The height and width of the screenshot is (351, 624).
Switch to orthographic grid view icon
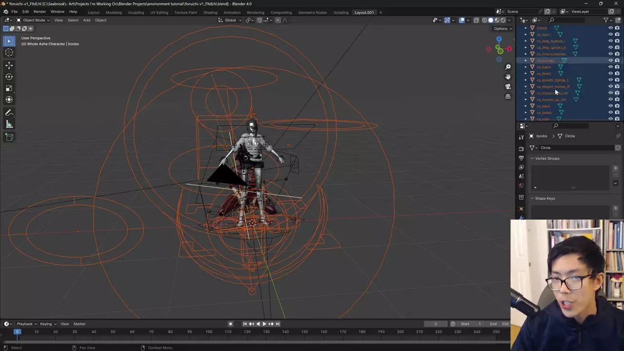tap(508, 97)
